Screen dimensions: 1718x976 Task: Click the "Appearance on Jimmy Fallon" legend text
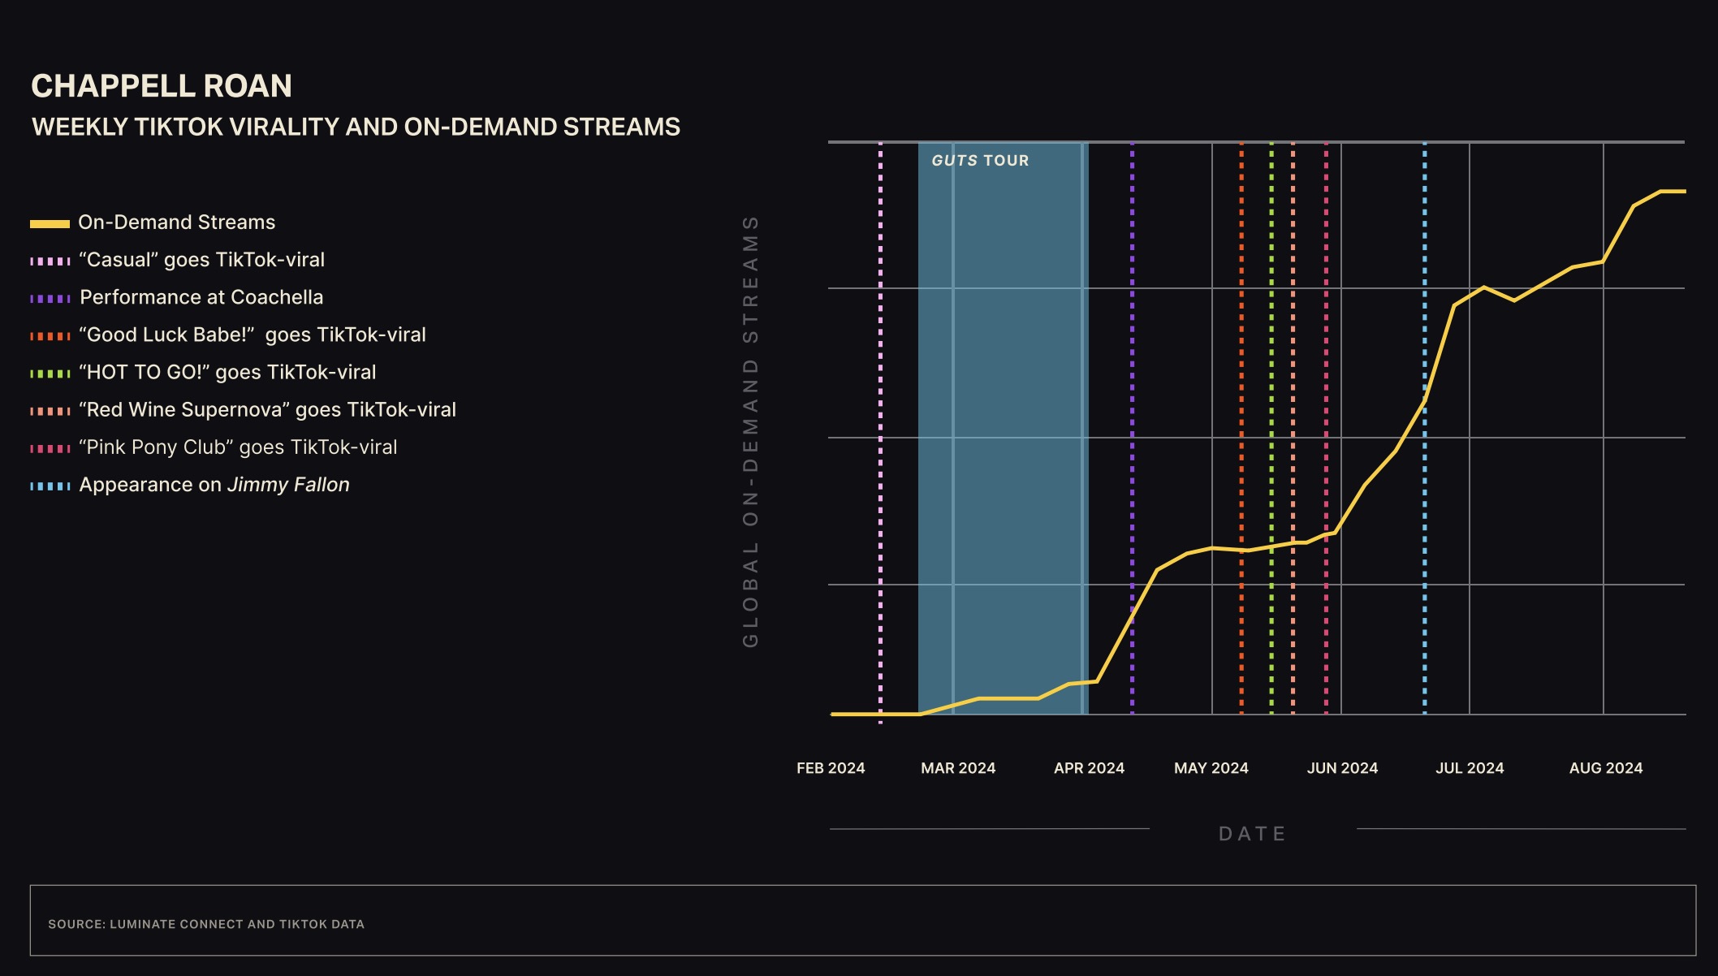[214, 485]
